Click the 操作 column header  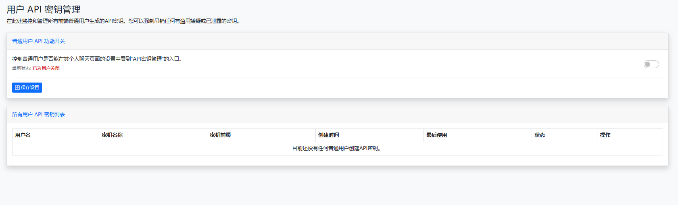tap(630, 135)
